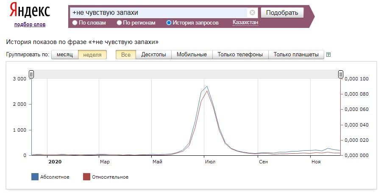
Task: Click the 'Подобрать' button
Action: pos(282,13)
